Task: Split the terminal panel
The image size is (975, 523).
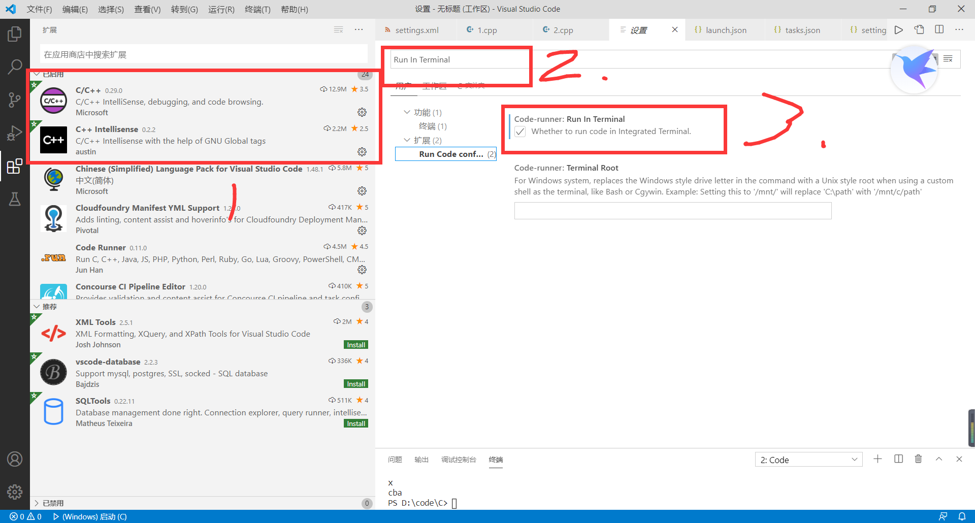Action: coord(898,459)
